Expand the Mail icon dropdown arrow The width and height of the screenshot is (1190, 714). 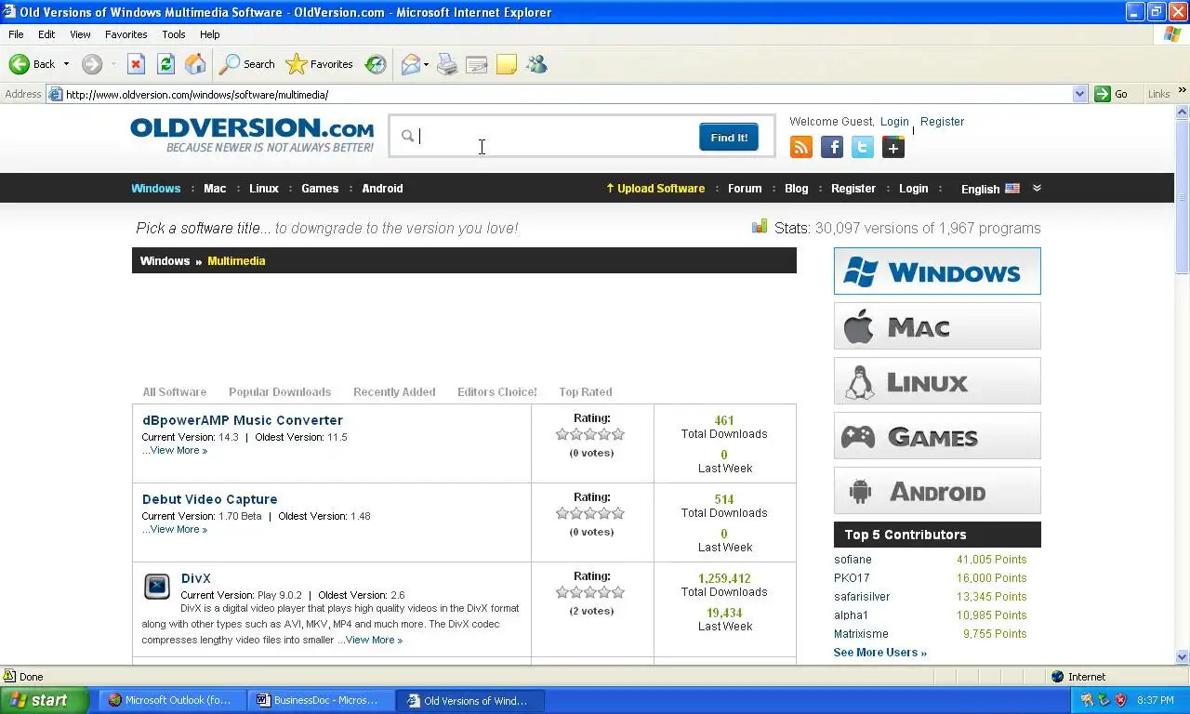click(426, 64)
